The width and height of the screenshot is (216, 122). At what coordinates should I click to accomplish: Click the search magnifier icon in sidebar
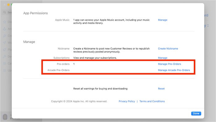coord(5,12)
